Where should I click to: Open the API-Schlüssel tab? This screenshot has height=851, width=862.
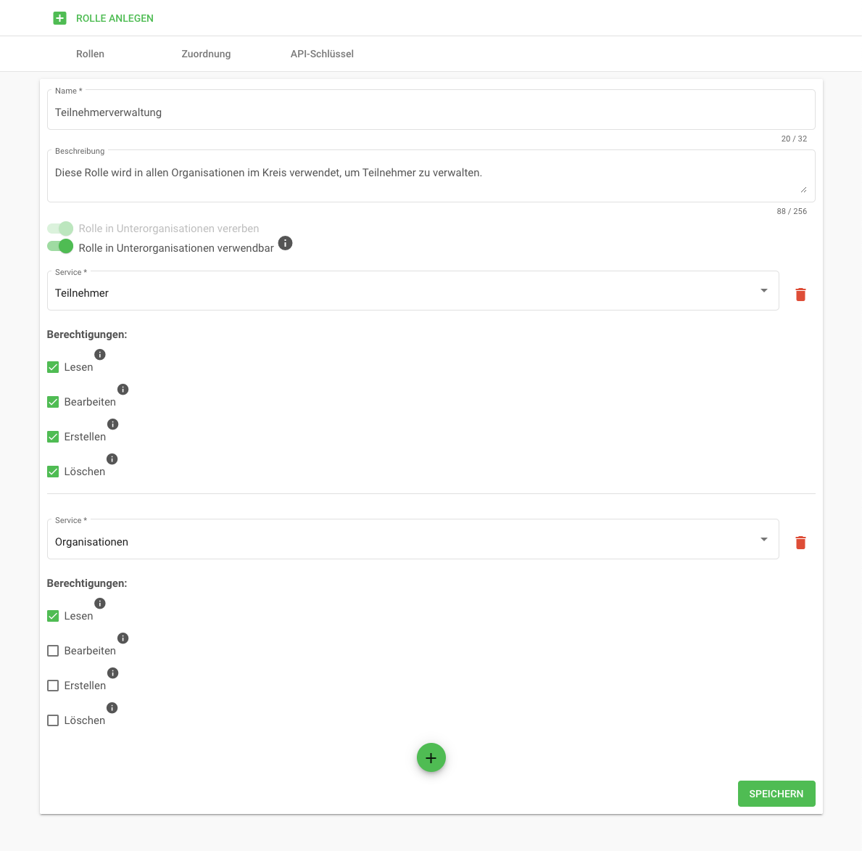(x=322, y=54)
